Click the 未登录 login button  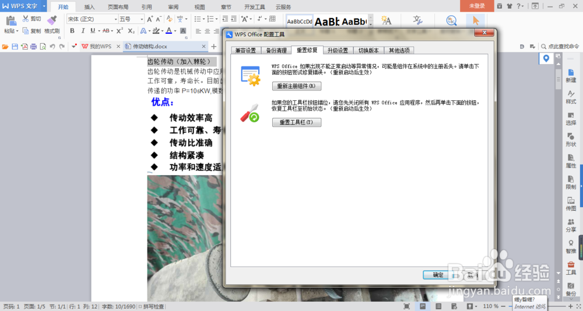[477, 6]
